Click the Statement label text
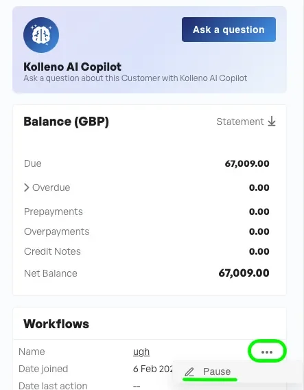304x390 pixels. [x=240, y=122]
